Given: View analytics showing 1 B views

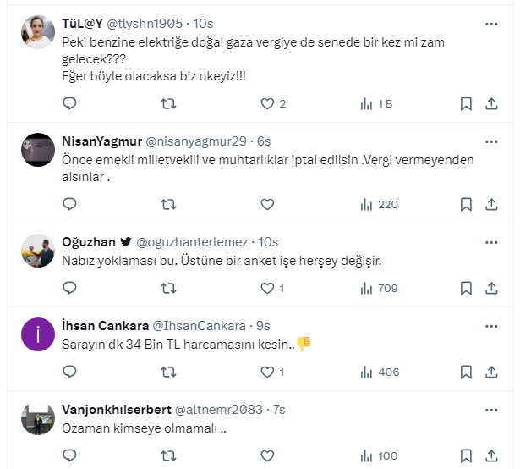Looking at the screenshot, I should 376,103.
